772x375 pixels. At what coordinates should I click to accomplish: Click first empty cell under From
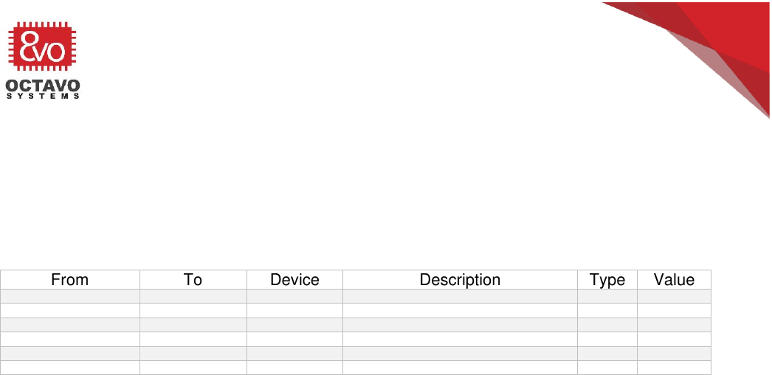(70, 296)
